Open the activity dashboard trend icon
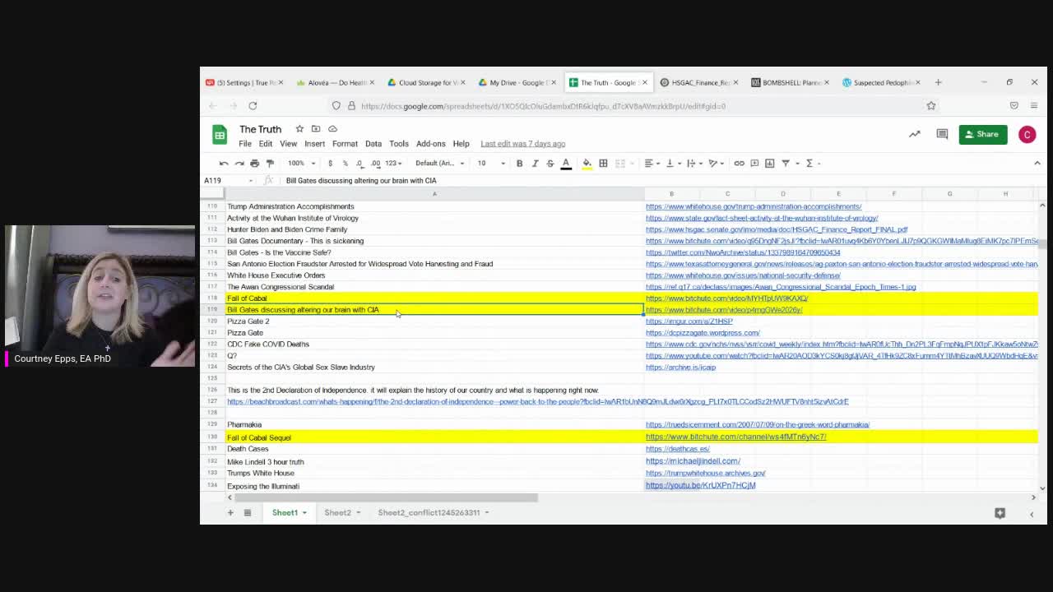Viewport: 1053px width, 592px height. click(x=915, y=134)
